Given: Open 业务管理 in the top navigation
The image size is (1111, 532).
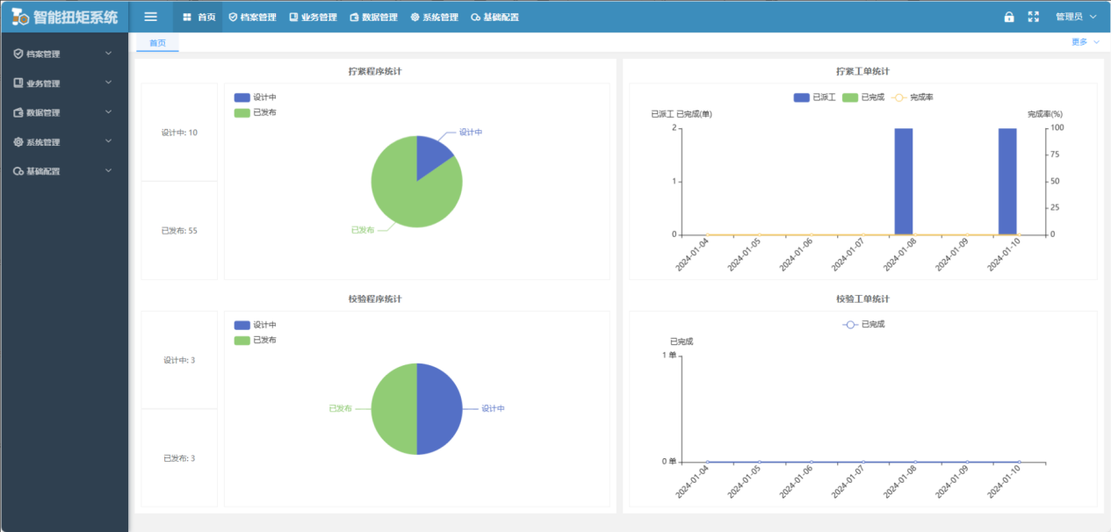Looking at the screenshot, I should pyautogui.click(x=313, y=17).
